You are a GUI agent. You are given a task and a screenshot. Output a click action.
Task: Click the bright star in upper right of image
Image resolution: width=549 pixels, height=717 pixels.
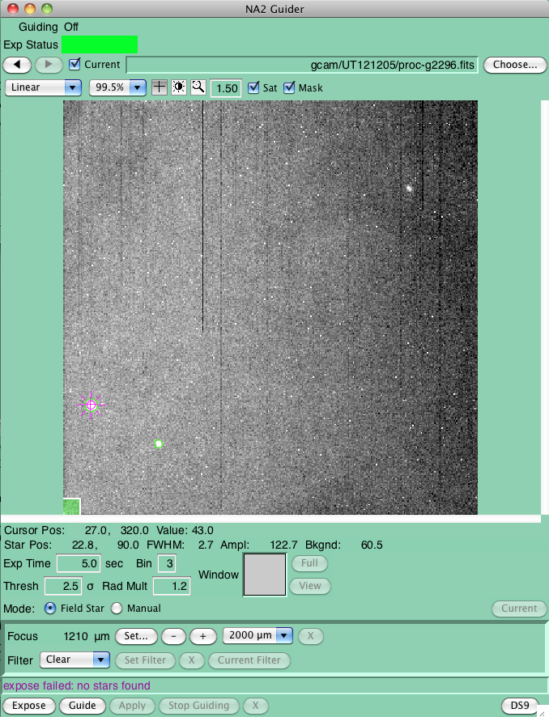[x=409, y=188]
